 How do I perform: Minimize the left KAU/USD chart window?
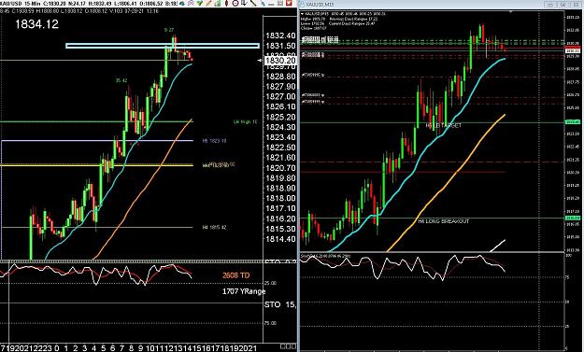pyautogui.click(x=271, y=4)
